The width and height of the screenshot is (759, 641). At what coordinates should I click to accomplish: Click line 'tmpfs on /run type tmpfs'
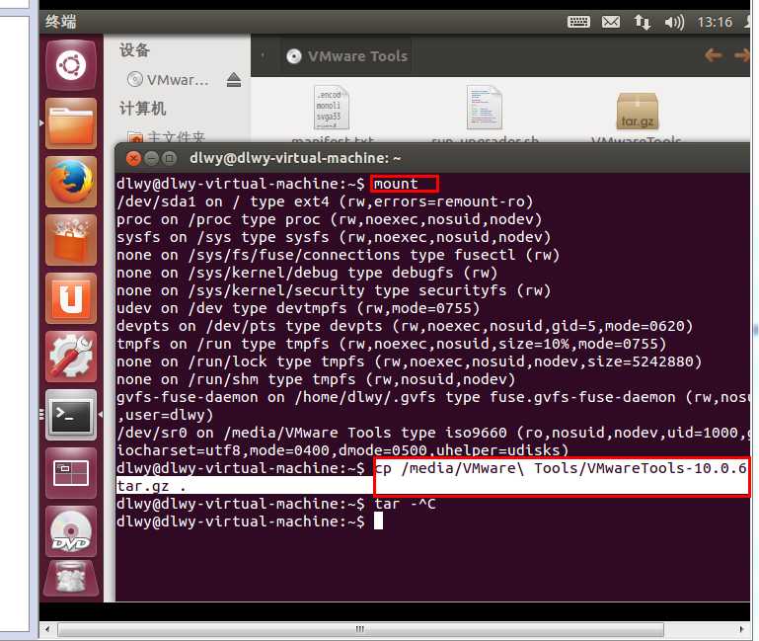tap(391, 344)
